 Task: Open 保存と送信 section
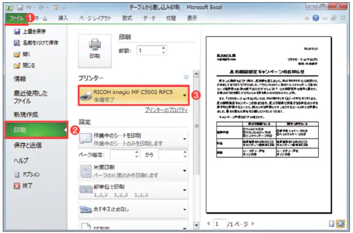tap(27, 145)
